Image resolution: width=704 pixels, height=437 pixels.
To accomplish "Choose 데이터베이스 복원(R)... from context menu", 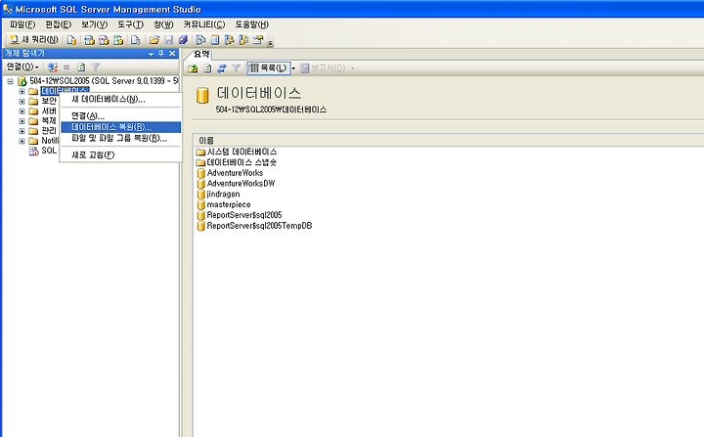I will point(120,127).
